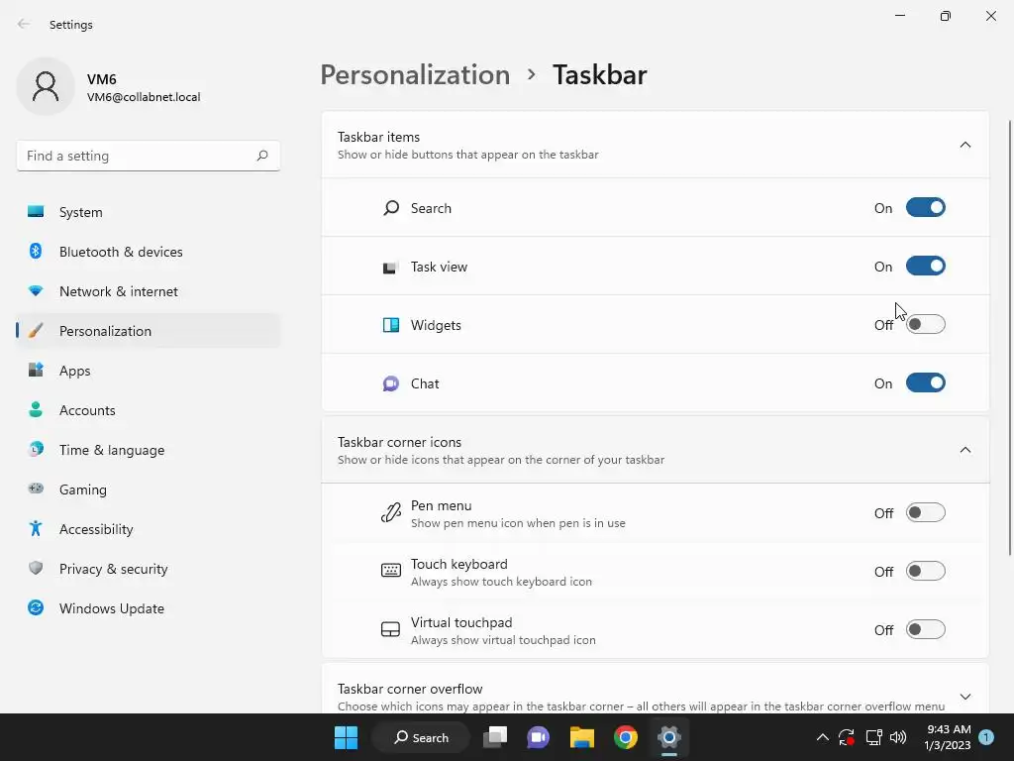Open Bluetooth & devices category
This screenshot has height=761, width=1014.
tap(149, 252)
